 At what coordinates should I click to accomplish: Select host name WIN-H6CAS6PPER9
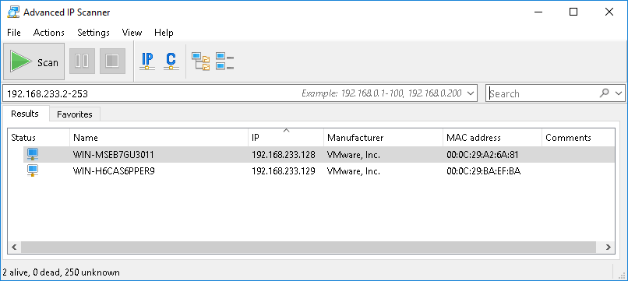(x=114, y=171)
